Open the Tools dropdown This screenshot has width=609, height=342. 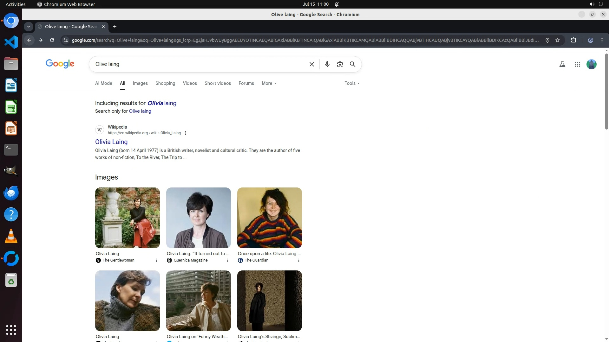click(x=352, y=83)
